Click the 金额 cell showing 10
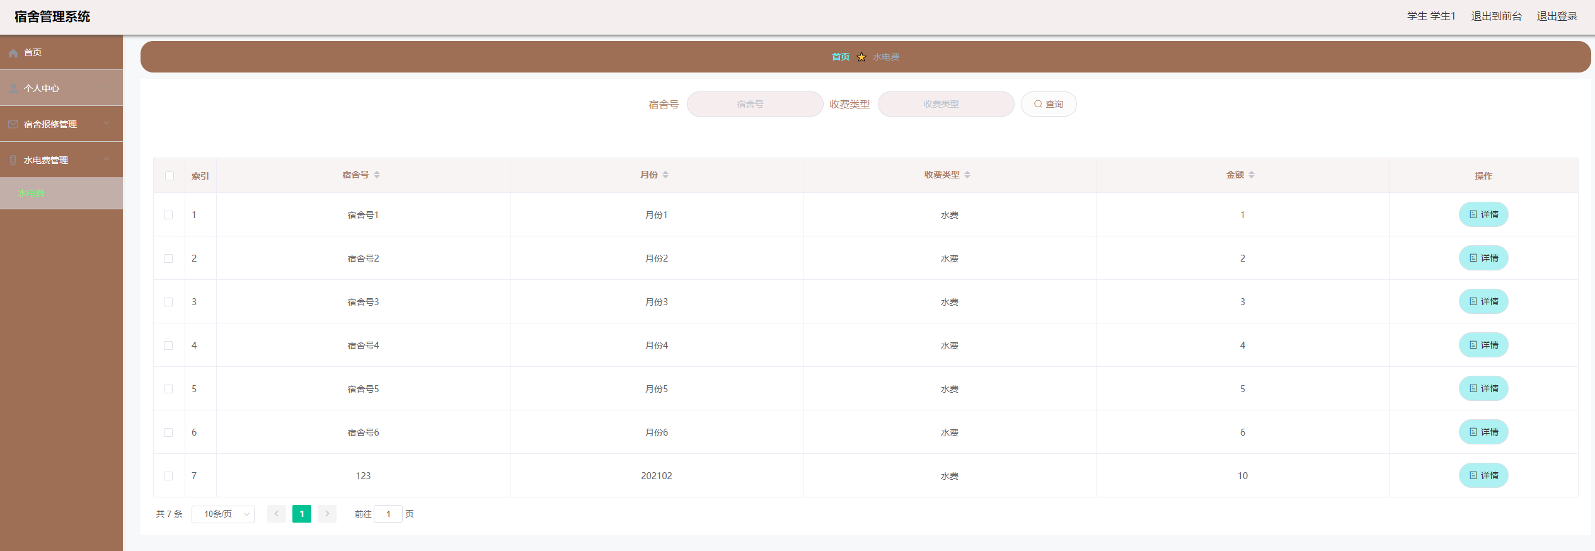Screen dimensions: 1595x551 tap(1243, 476)
